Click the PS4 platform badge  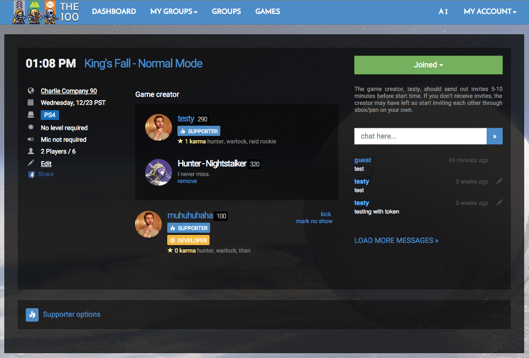coord(50,115)
